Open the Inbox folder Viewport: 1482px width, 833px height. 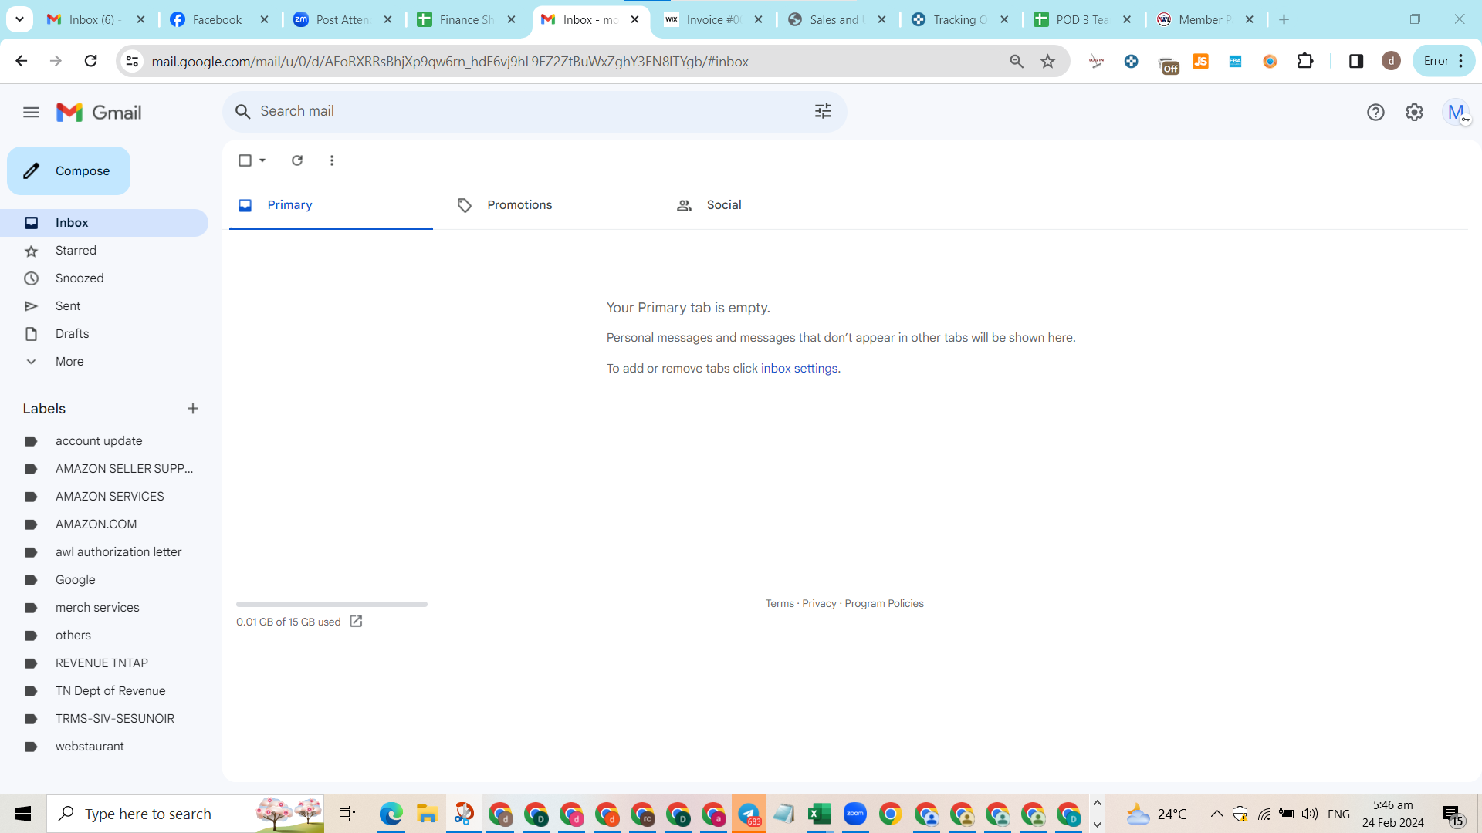pos(104,223)
